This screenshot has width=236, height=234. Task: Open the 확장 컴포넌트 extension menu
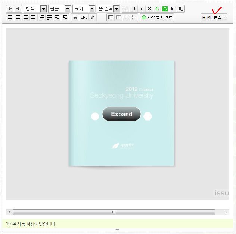157,18
